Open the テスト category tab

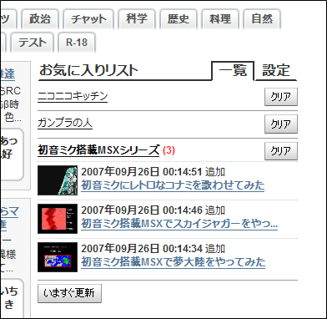pos(33,43)
